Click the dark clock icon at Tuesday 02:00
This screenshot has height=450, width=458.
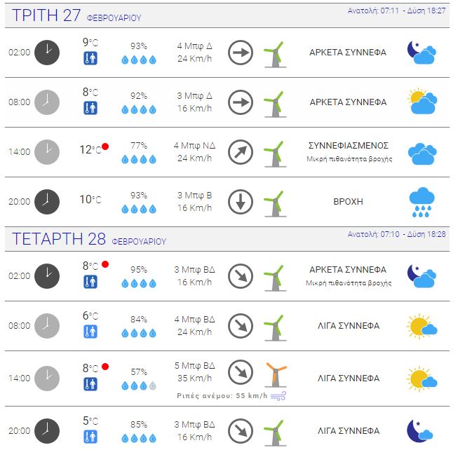point(47,53)
